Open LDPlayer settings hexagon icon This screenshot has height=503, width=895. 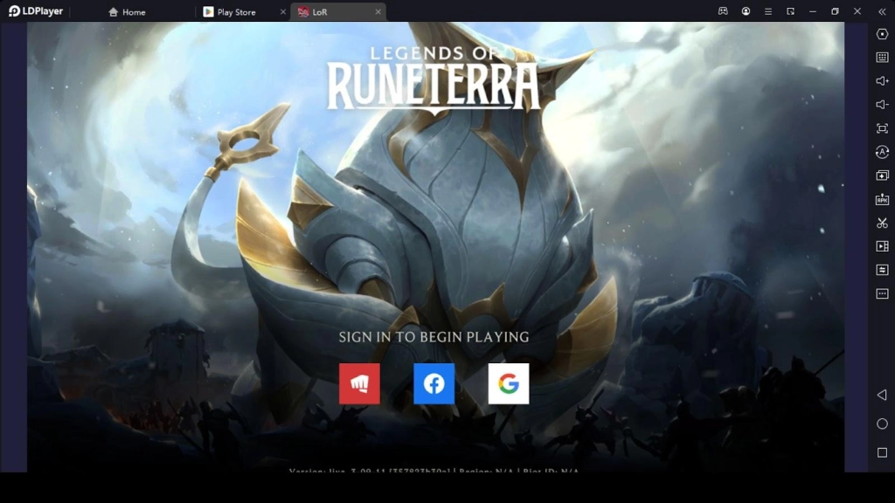(x=882, y=34)
